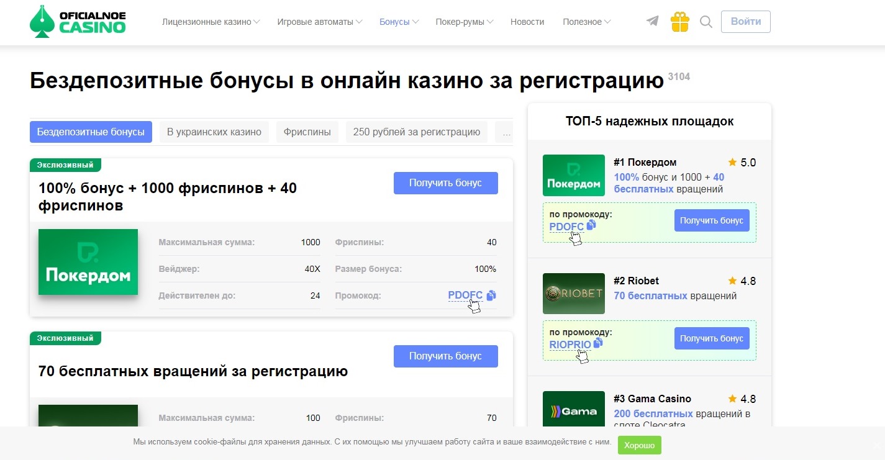Viewport: 885px width, 460px height.
Task: Click PDOFC promo code in sidebar
Action: point(566,227)
